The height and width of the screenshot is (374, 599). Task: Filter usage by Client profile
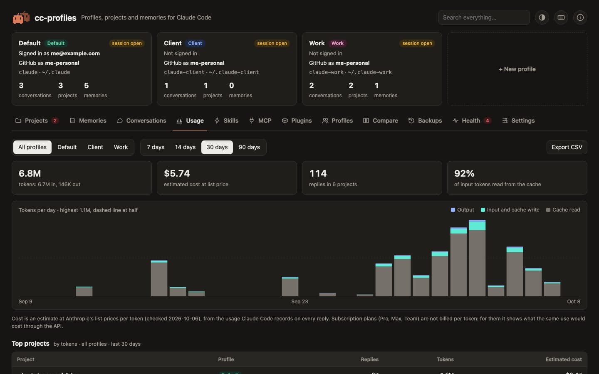point(95,147)
